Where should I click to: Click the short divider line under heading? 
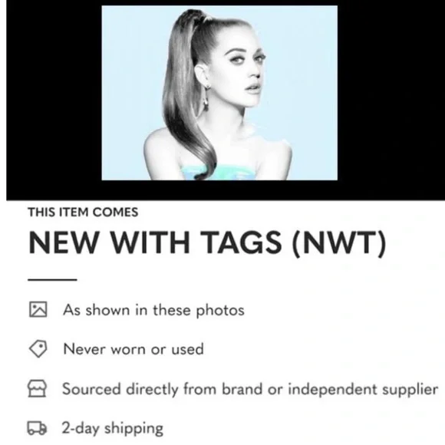pos(52,280)
